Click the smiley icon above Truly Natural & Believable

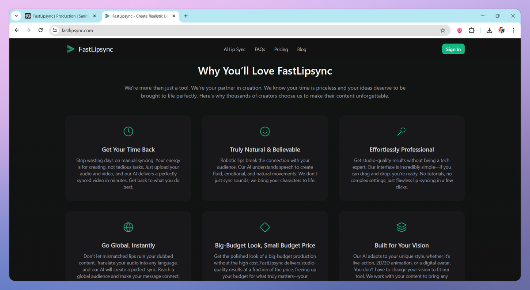(265, 131)
